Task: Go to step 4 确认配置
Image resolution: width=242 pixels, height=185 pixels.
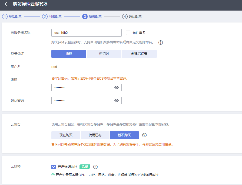Action: tap(132, 17)
